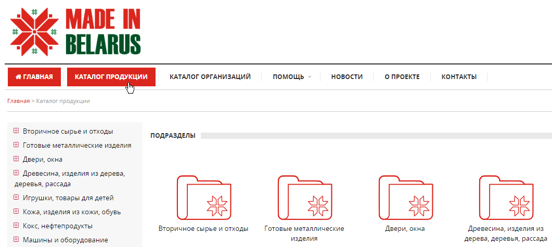Select Машины и оборудование in sidebar
The width and height of the screenshot is (552, 247).
pos(65,240)
